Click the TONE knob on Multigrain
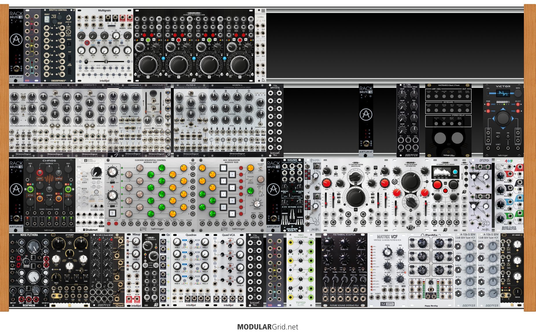This screenshot has height=333, width=536. 127,50
